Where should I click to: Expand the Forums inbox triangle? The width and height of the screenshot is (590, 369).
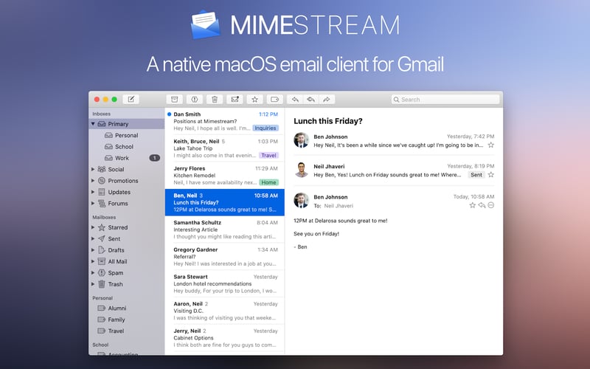point(93,204)
